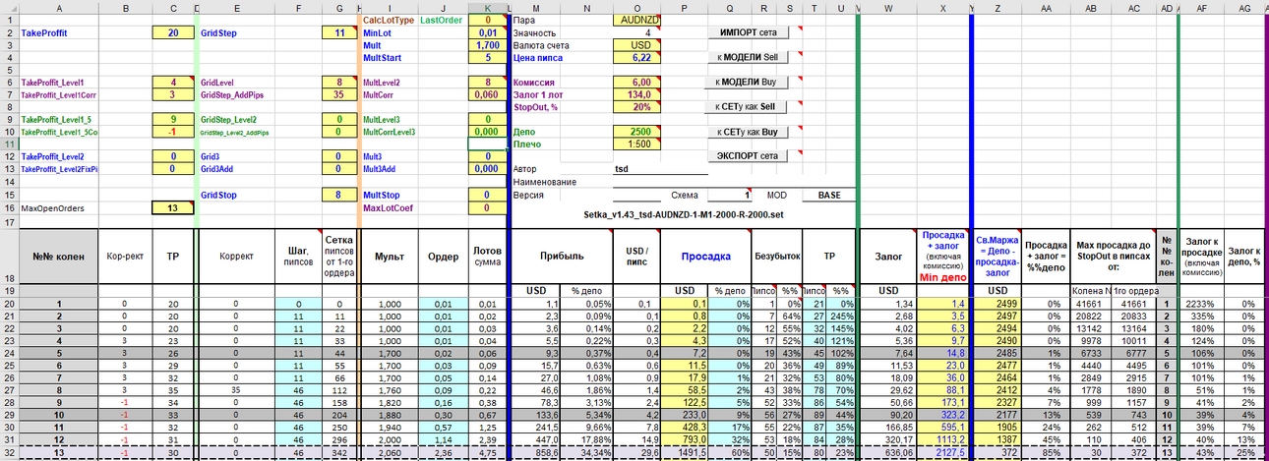
Task: Select the Mult value 1,700
Action: click(x=486, y=45)
